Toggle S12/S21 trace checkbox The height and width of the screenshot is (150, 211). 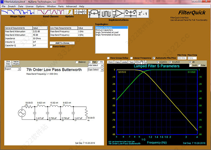click(x=158, y=62)
